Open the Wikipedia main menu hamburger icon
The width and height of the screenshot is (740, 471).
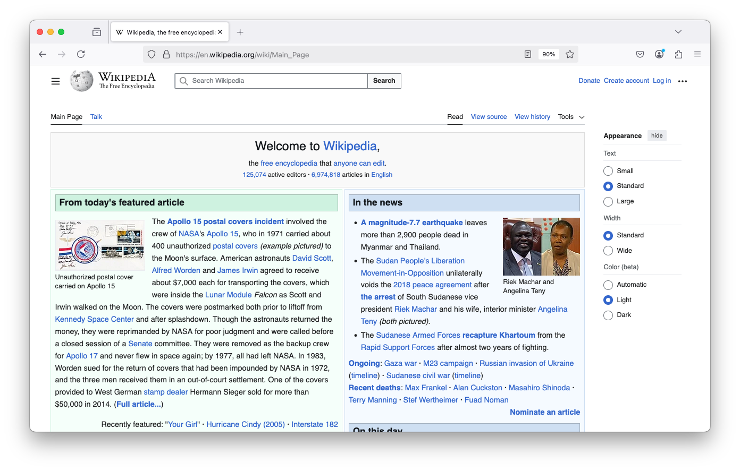click(55, 81)
